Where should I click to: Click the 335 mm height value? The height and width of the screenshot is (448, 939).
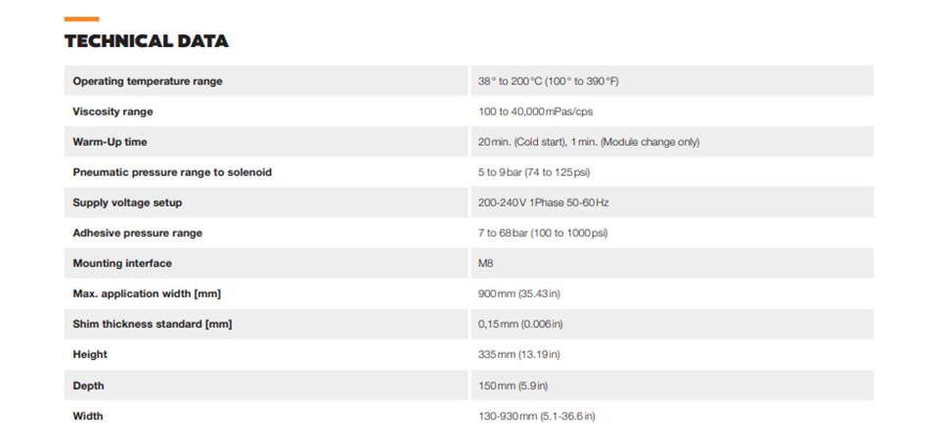518,354
